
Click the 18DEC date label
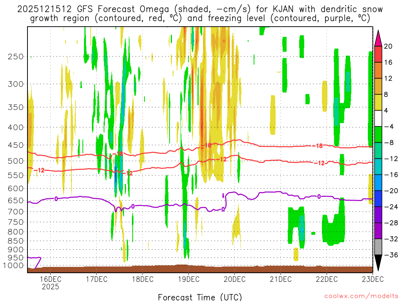point(143,279)
